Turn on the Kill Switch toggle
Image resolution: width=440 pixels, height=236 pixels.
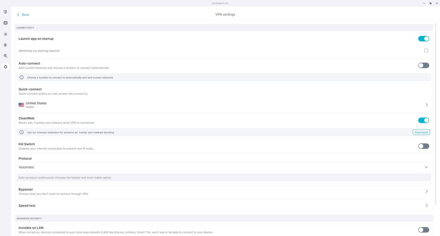[423, 146]
